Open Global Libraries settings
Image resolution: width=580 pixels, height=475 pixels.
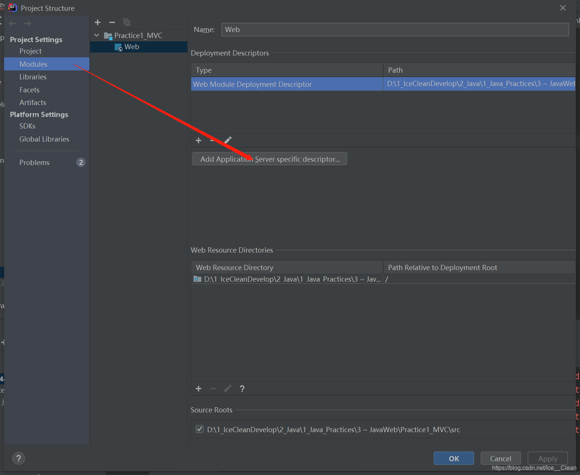coord(44,139)
